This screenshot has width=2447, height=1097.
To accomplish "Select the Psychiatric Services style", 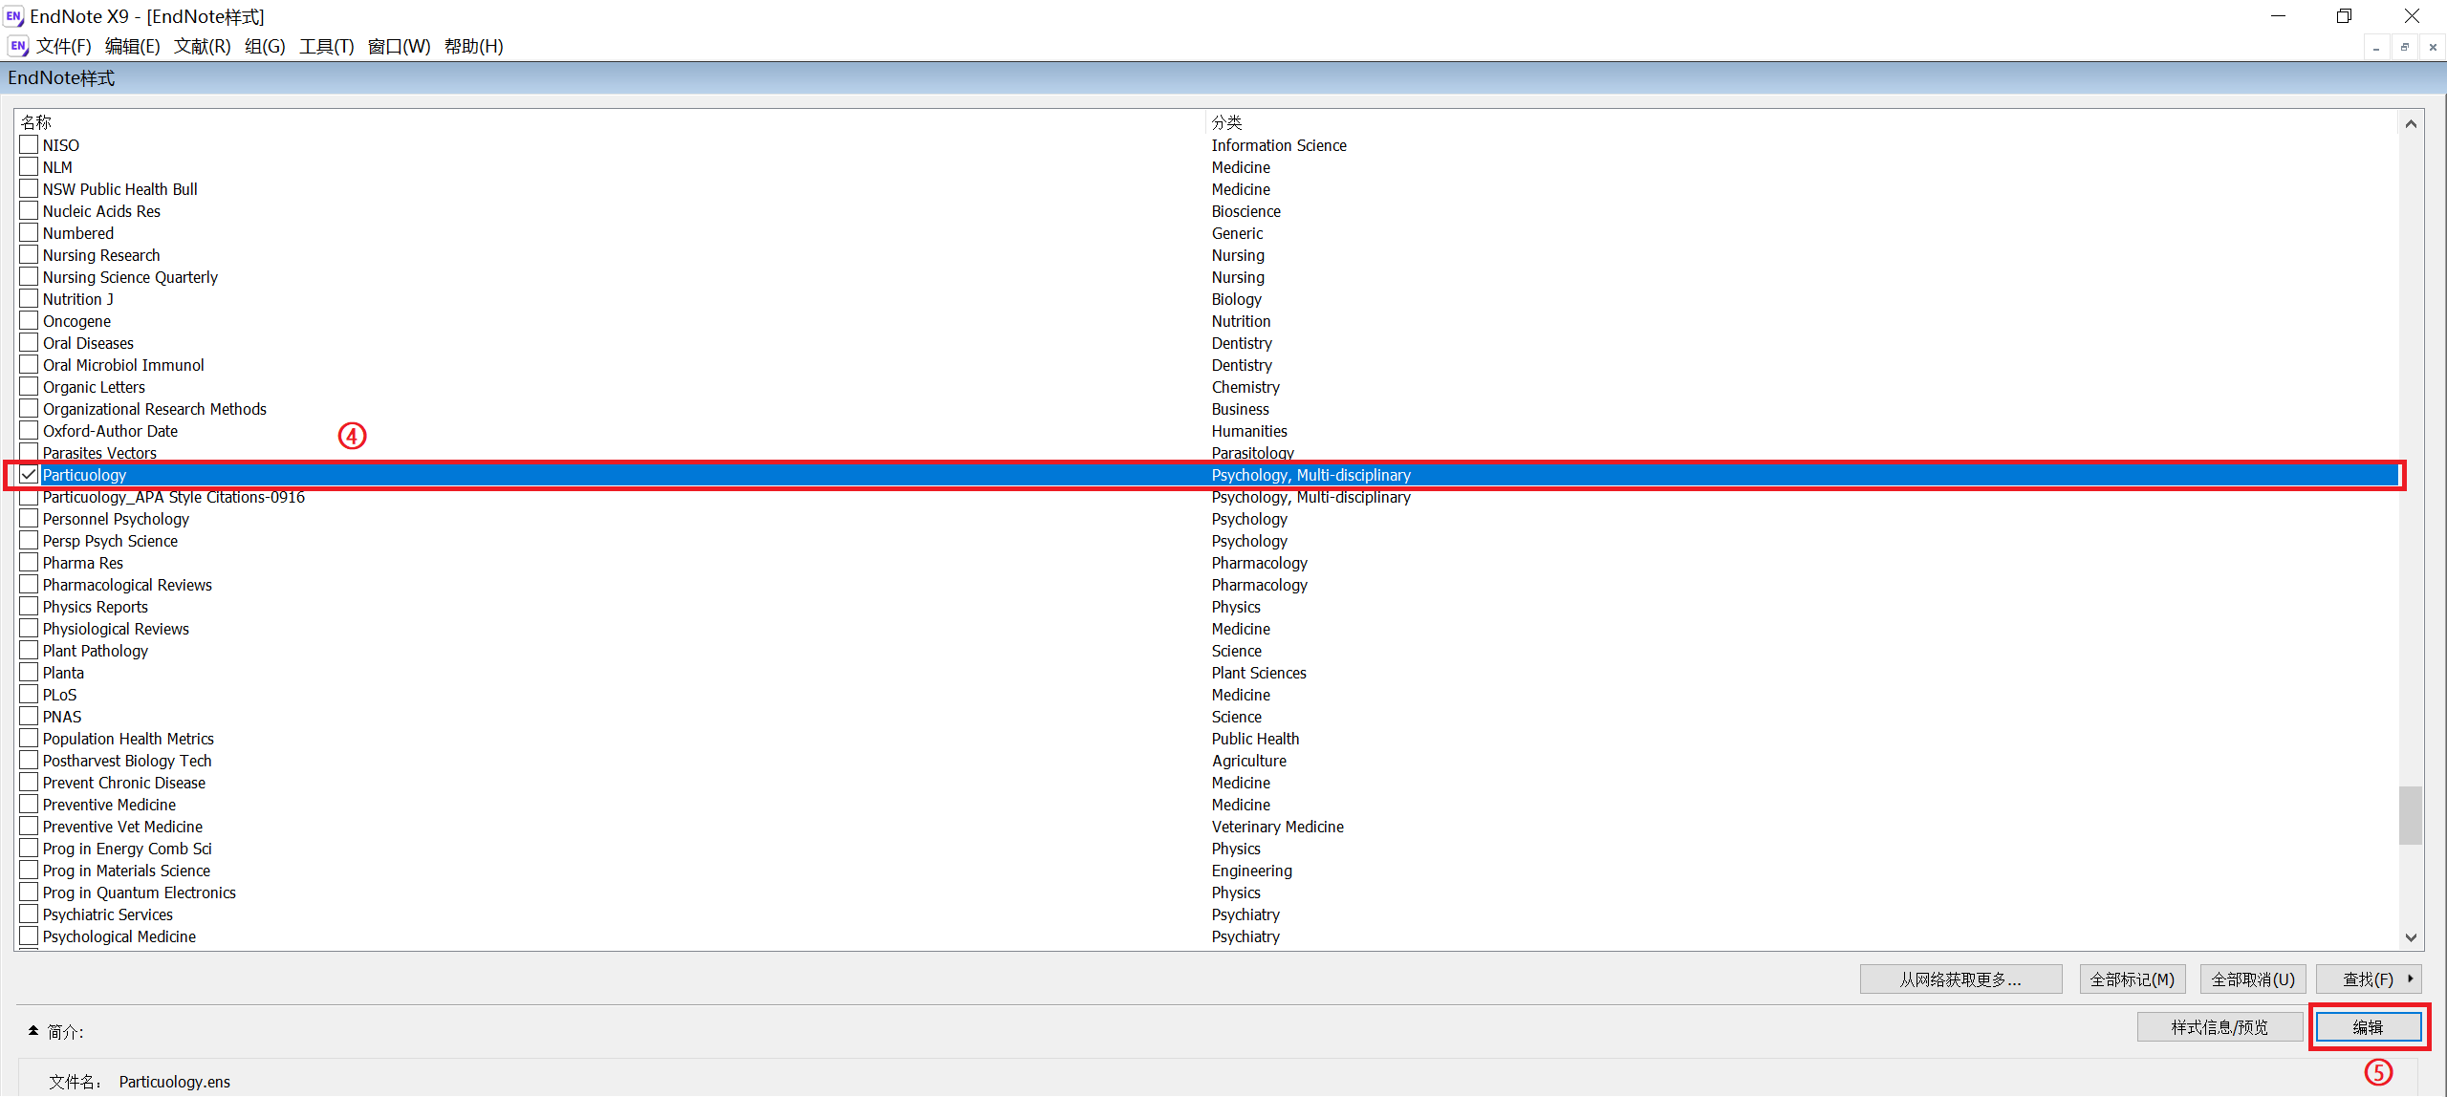I will pyautogui.click(x=107, y=914).
